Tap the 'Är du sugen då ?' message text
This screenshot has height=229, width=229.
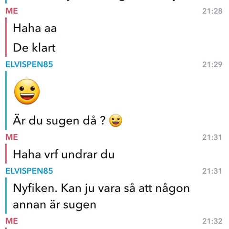59,121
